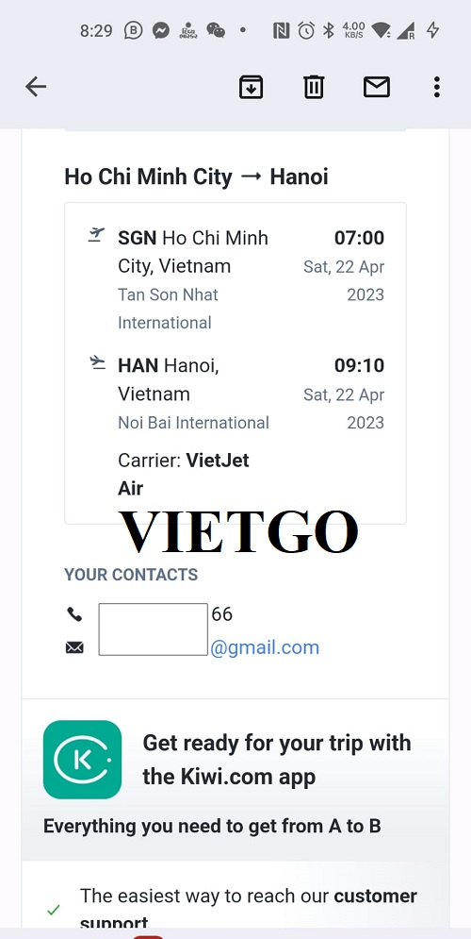This screenshot has height=939, width=471.
Task: Tap the Carrier VietJet Air text
Action: (x=184, y=475)
